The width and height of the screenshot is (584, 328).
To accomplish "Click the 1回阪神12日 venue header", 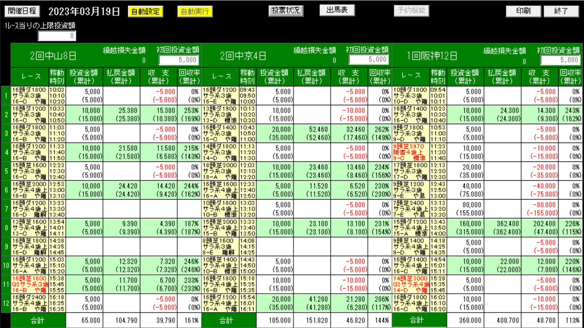I will coord(432,56).
